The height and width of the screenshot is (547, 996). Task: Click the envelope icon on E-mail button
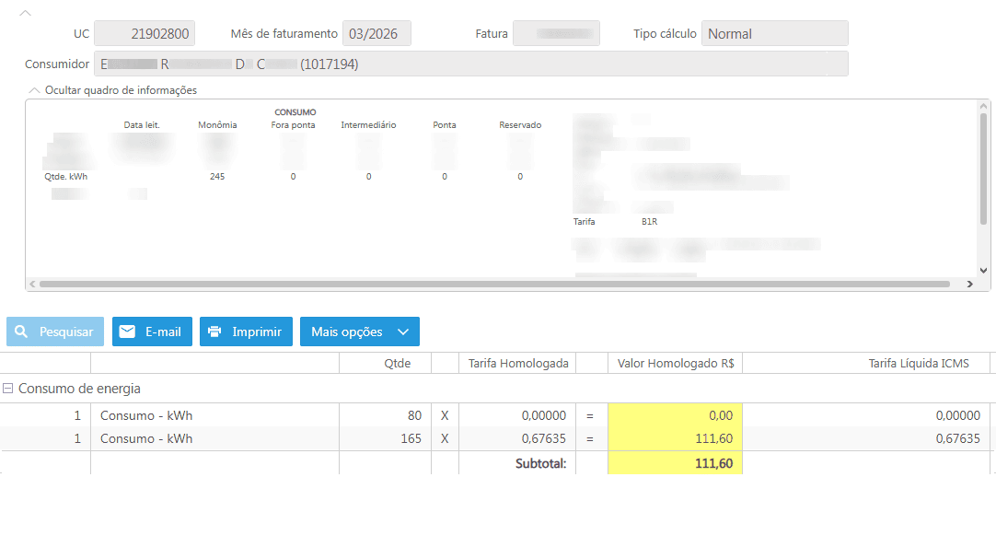pos(127,332)
